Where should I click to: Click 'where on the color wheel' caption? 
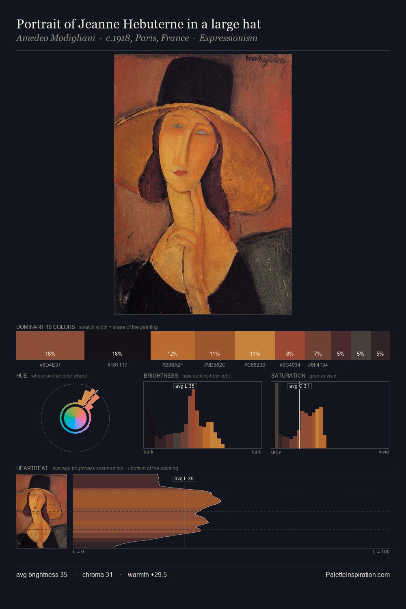click(59, 376)
